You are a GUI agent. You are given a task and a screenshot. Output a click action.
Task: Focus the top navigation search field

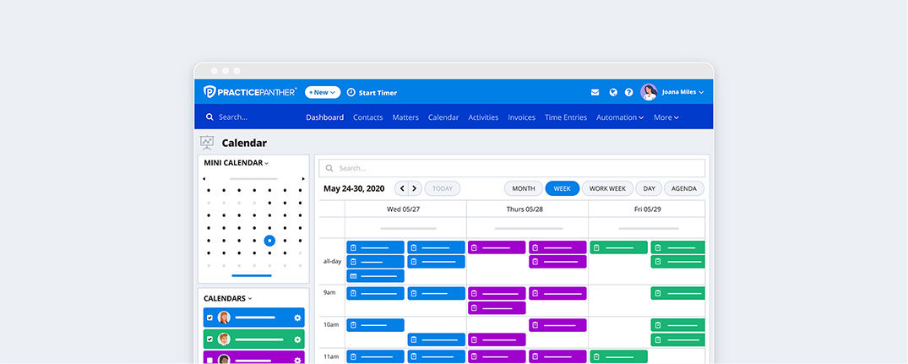(233, 117)
